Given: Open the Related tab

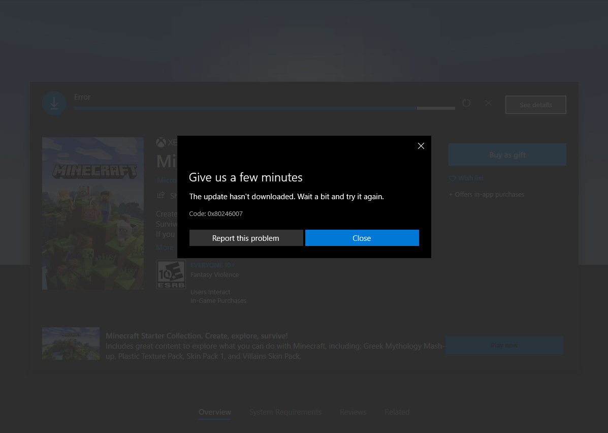Looking at the screenshot, I should (397, 412).
